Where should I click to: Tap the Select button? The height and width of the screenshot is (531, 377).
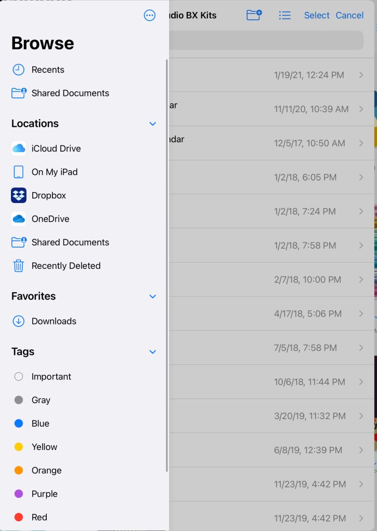pyautogui.click(x=317, y=15)
